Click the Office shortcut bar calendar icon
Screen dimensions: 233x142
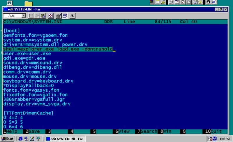pos(177,2)
